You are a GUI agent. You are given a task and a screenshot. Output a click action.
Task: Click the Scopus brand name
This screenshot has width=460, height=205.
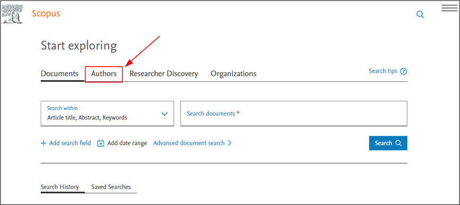(46, 14)
